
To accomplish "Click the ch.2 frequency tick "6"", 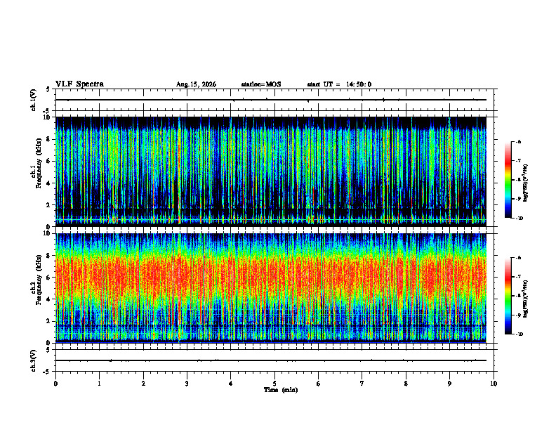I will click(48, 278).
